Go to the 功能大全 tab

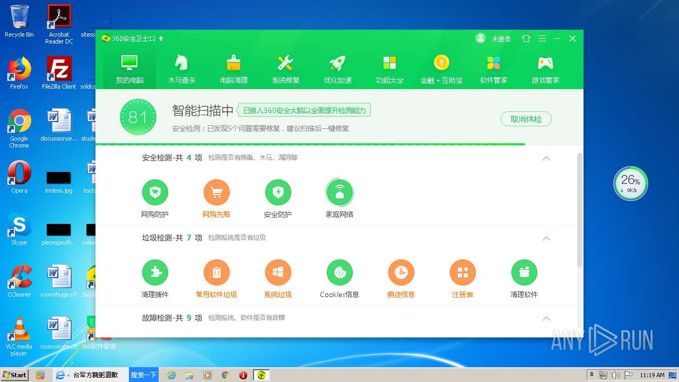(389, 69)
